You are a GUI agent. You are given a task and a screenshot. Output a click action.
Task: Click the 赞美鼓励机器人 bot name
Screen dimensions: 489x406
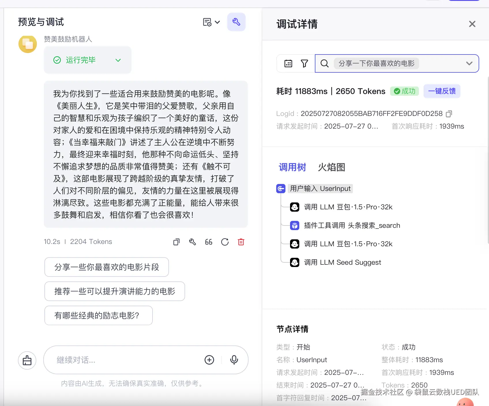[68, 39]
